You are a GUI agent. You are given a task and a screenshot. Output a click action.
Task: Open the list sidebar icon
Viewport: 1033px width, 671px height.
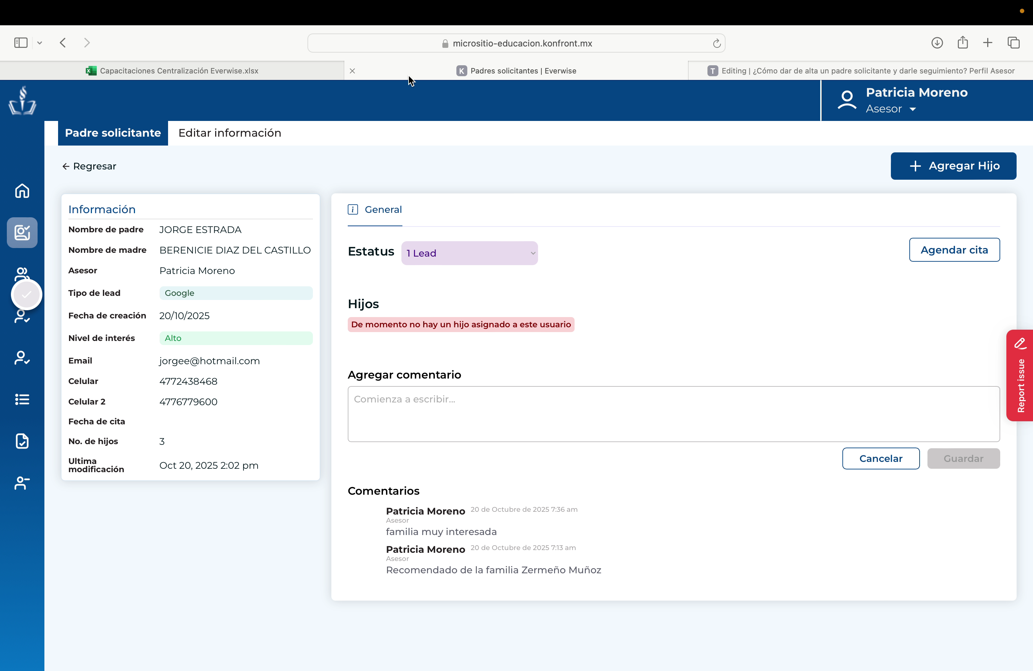[x=22, y=399]
